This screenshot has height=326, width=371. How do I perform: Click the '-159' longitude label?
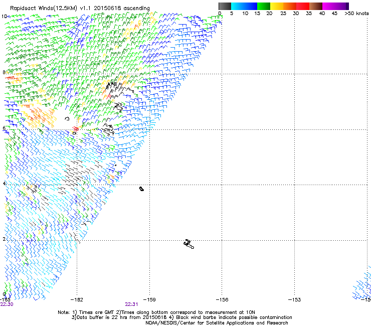[149, 300]
